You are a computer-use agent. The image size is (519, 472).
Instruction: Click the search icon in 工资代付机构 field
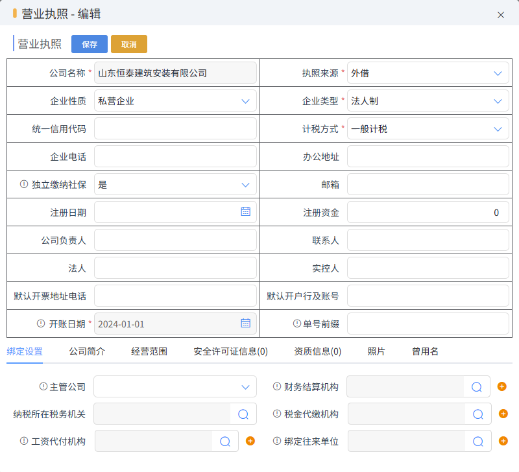coord(225,442)
